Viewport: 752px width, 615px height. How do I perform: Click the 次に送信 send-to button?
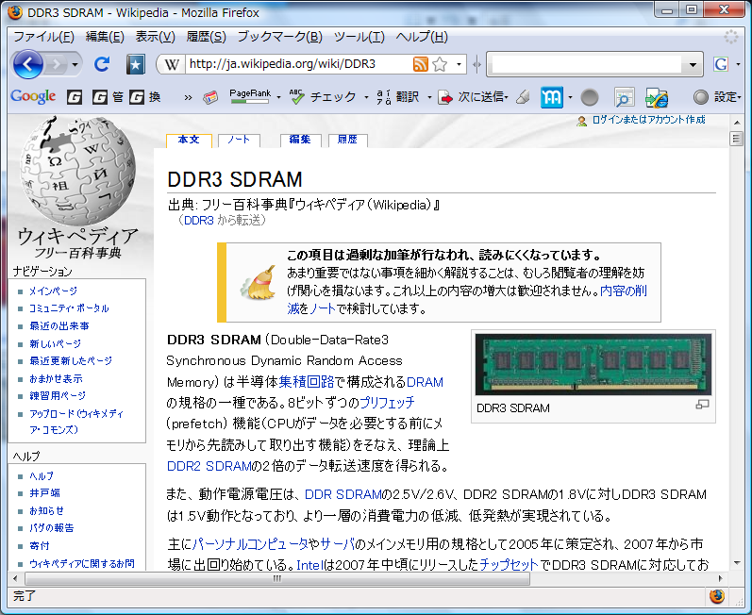point(472,97)
